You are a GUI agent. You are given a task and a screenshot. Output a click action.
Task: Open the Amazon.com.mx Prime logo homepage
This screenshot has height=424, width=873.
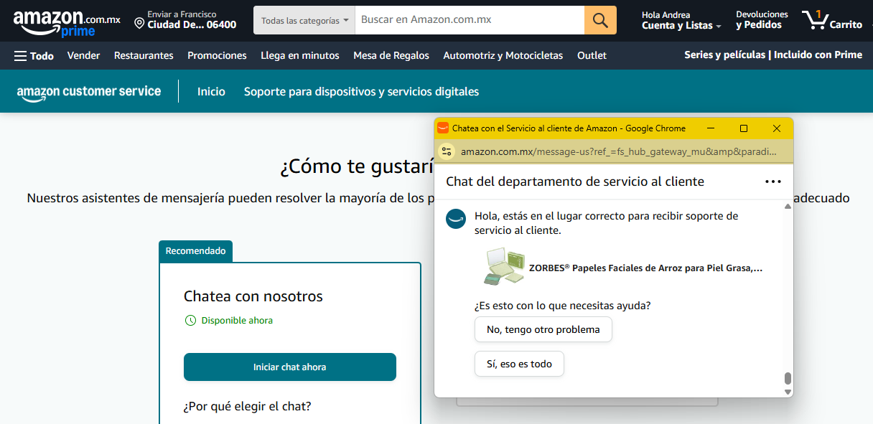[x=66, y=22]
